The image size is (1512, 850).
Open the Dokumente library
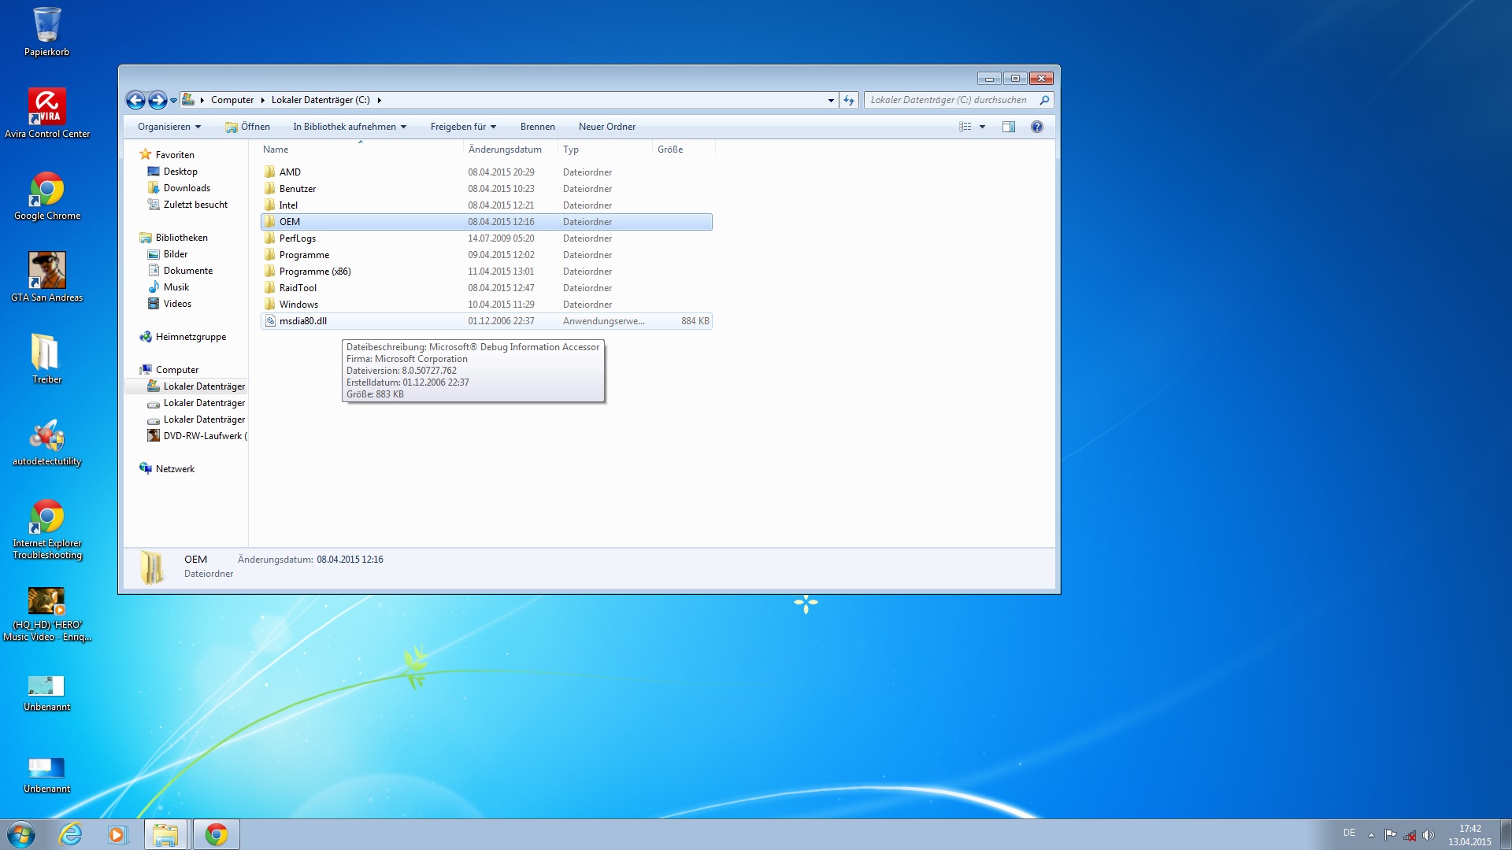point(187,271)
